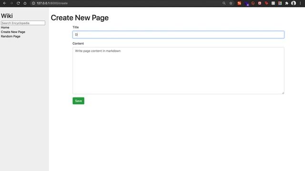Click the site info icon in address bar

tap(33, 3)
